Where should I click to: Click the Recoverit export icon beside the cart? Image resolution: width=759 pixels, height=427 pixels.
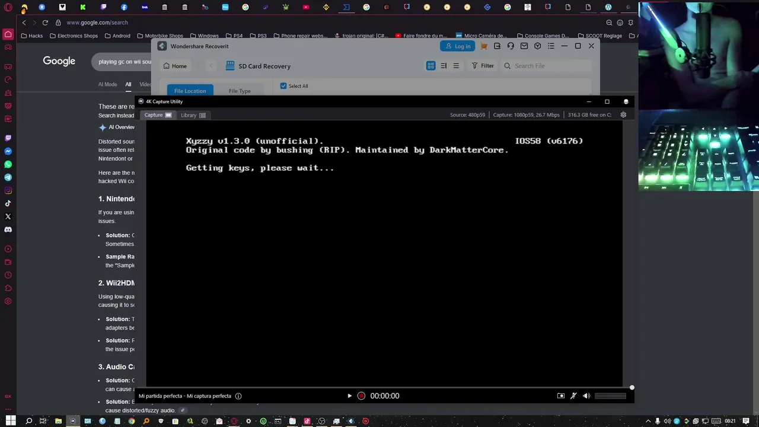click(497, 46)
